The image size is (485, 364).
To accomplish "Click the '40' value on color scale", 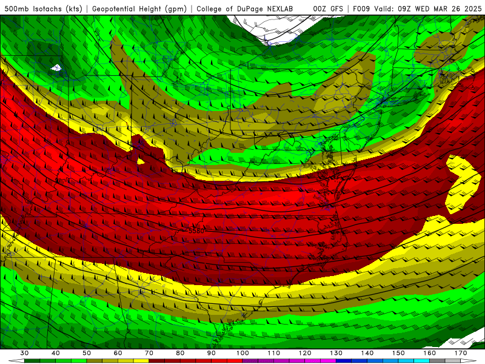I will click(56, 353).
